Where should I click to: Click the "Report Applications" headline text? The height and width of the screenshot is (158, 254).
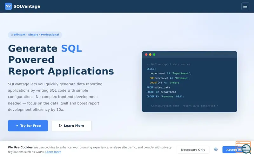[x=61, y=71]
